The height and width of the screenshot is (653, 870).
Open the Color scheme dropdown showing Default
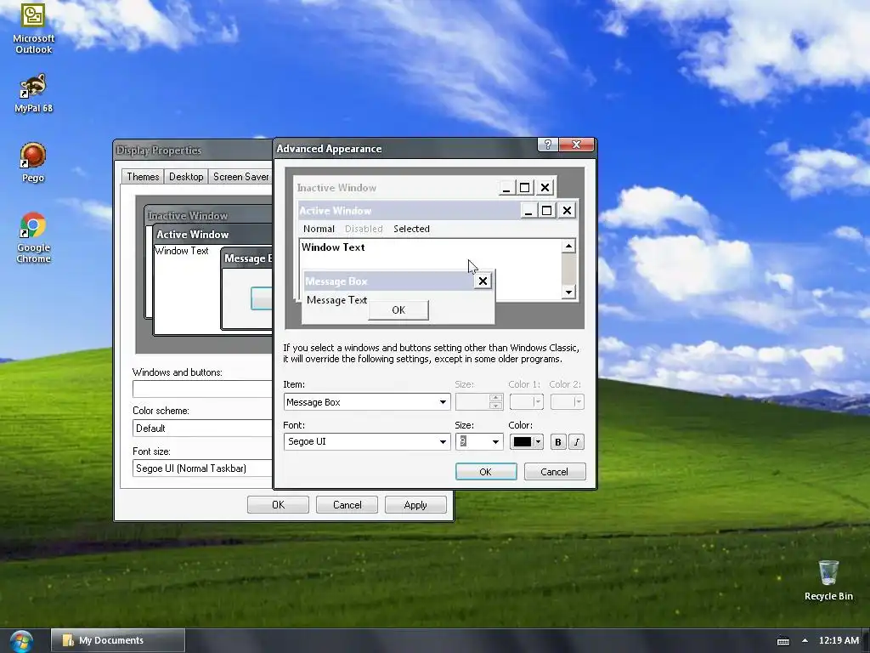(202, 429)
